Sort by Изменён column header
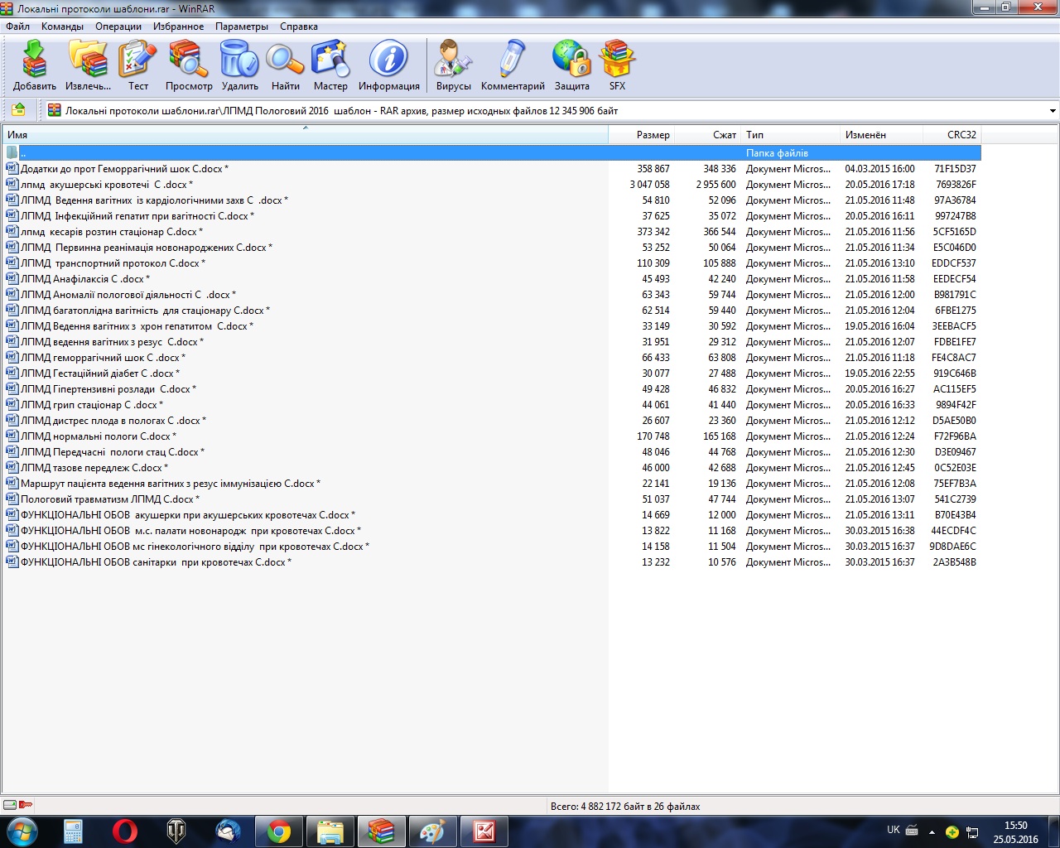 click(882, 134)
